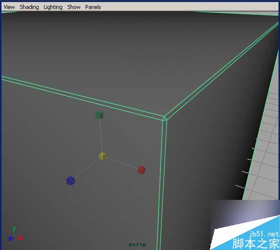Grab the green Y-axis scale handle
Screen dimensions: 280x250
tap(99, 115)
